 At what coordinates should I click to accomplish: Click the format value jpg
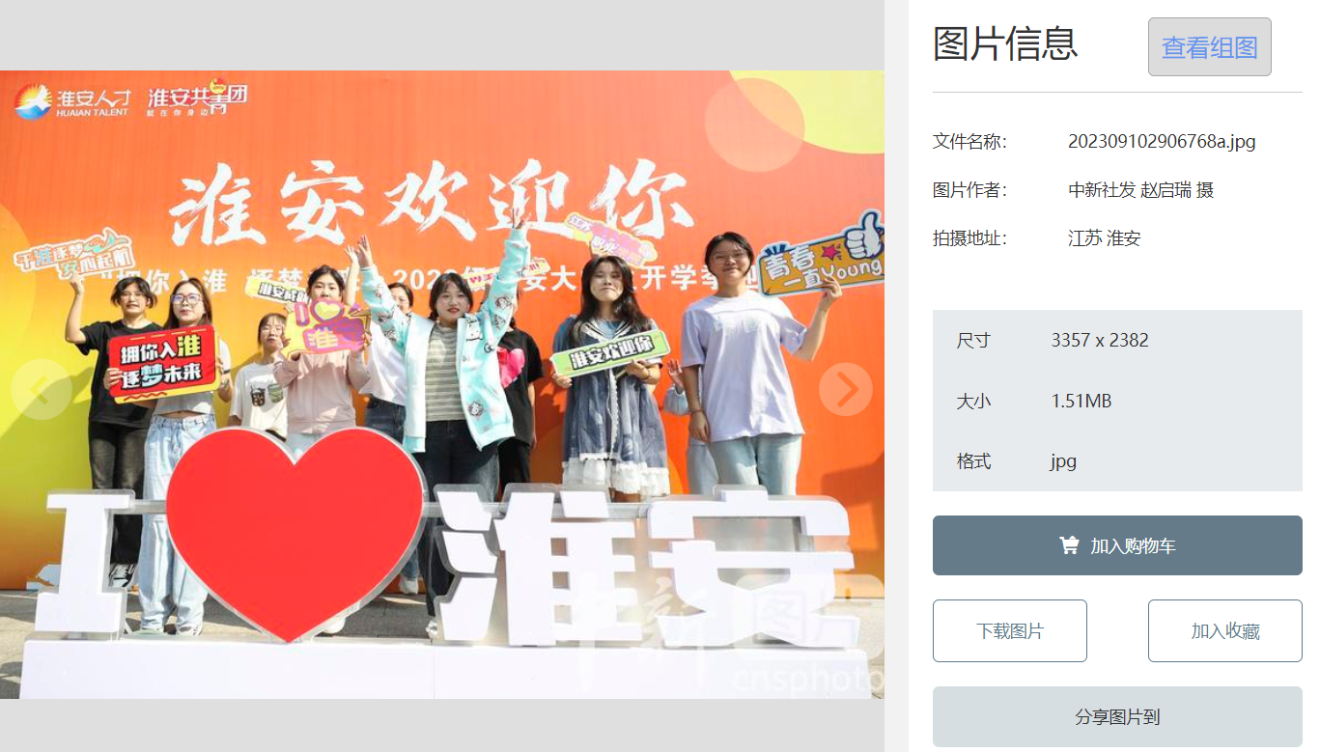[1063, 461]
